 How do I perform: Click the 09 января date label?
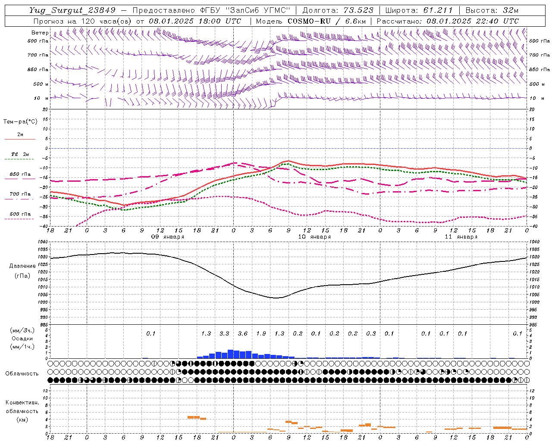pos(168,237)
